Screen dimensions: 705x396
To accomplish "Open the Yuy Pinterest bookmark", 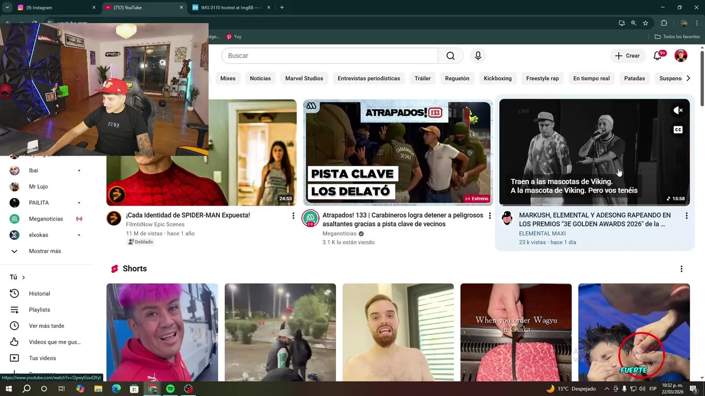I will click(x=234, y=37).
